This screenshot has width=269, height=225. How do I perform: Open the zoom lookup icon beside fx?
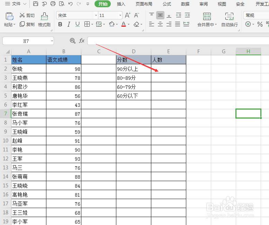(x=73, y=41)
